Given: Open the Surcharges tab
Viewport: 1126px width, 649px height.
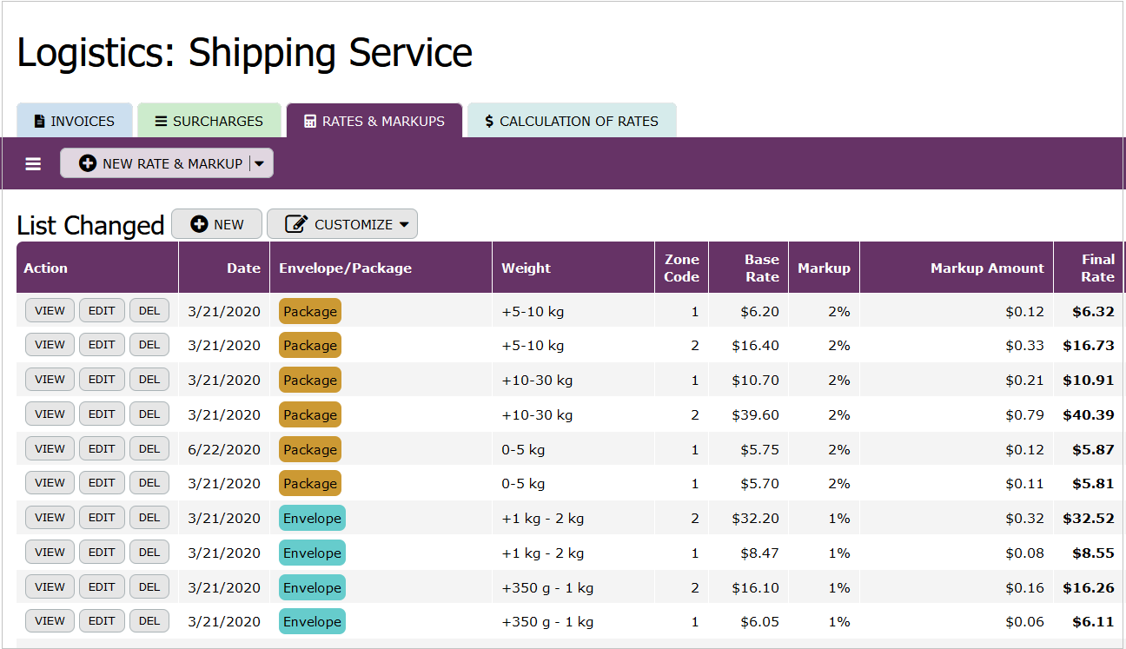Looking at the screenshot, I should click(x=209, y=121).
